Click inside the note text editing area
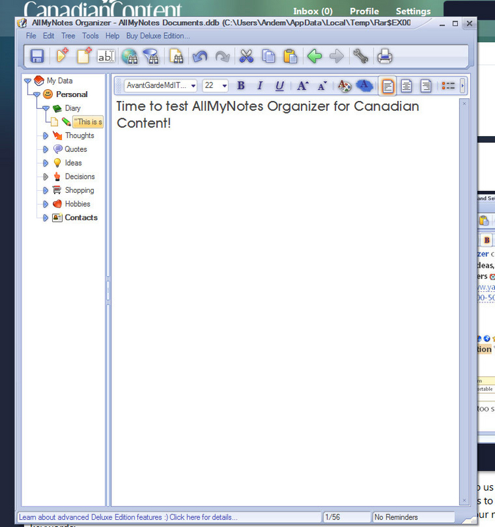 (284, 302)
